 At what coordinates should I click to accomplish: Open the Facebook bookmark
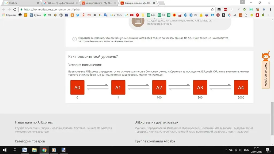coord(67,15)
